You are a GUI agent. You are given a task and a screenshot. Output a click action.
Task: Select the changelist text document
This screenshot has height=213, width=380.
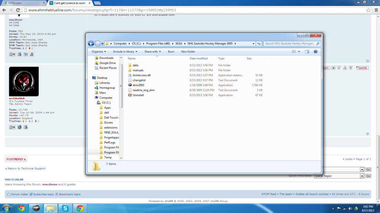[139, 80]
